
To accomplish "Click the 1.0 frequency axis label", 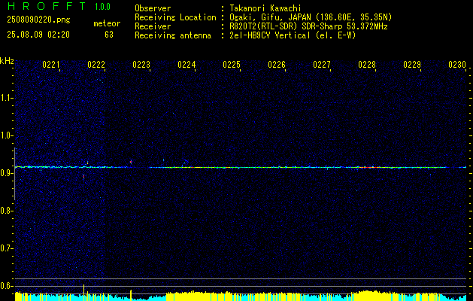I will click(6, 135).
